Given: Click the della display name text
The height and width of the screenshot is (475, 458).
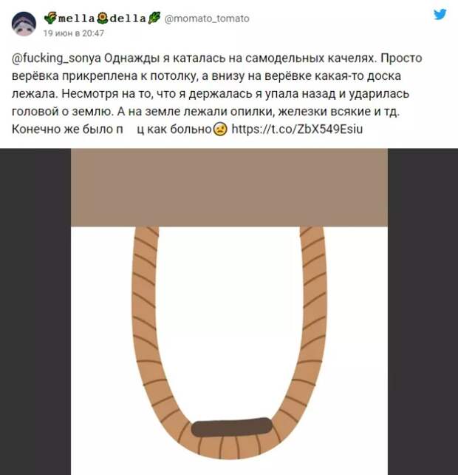Looking at the screenshot, I should pyautogui.click(x=128, y=18).
